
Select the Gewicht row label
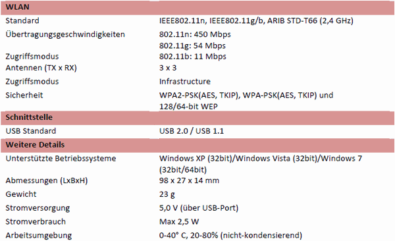pos(21,194)
